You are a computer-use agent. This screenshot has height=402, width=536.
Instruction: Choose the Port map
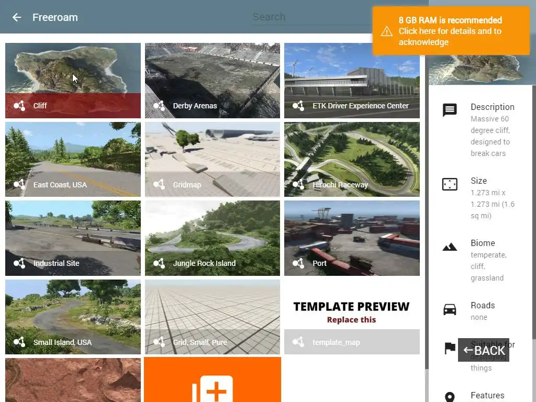tap(352, 238)
